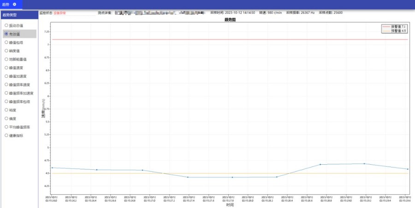Image resolution: width=415 pixels, height=208 pixels.
Task: Switch to the 趋势 tab
Action: pos(6,4)
